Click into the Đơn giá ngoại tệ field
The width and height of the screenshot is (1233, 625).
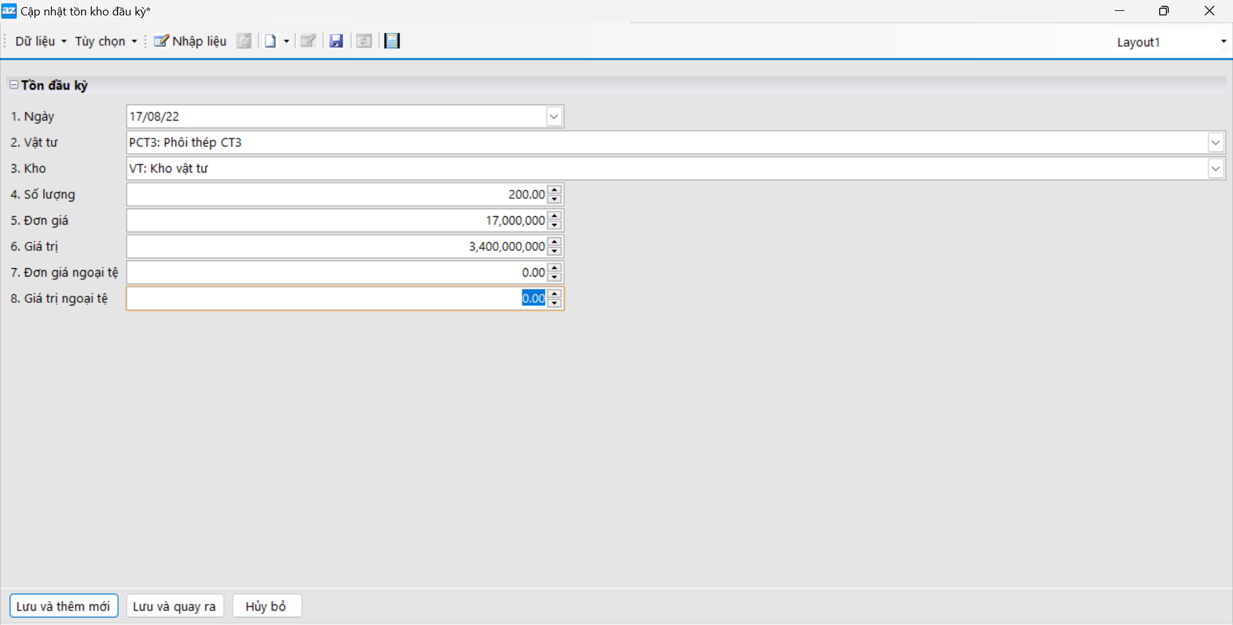(334, 273)
